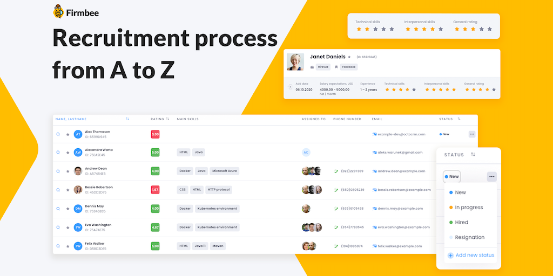
Task: Click Add new status link
Action: coord(471,255)
